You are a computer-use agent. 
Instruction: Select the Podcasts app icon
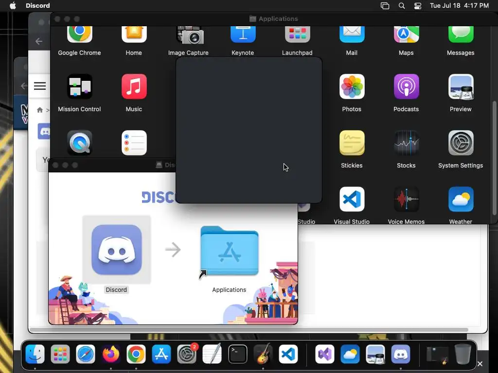pyautogui.click(x=406, y=86)
